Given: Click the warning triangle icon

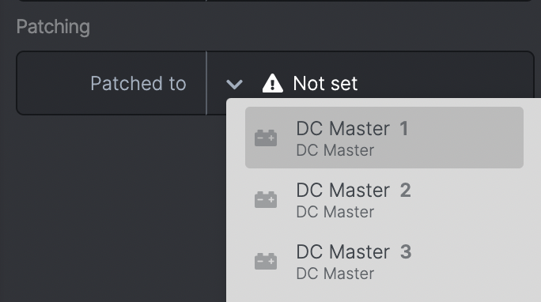Looking at the screenshot, I should [x=273, y=84].
